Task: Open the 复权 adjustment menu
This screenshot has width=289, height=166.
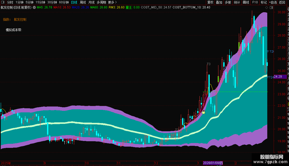Action: pos(210,2)
